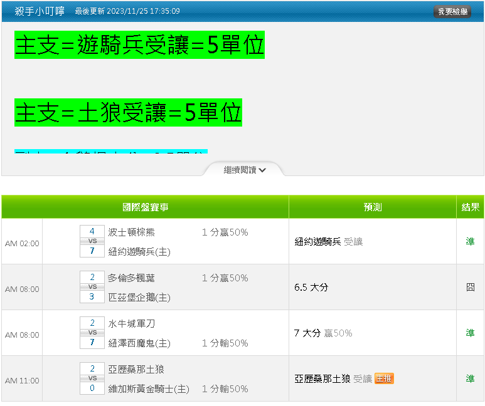Select team 亞歷桑那土狼 in matchup column
The height and width of the screenshot is (406, 485).
(136, 369)
